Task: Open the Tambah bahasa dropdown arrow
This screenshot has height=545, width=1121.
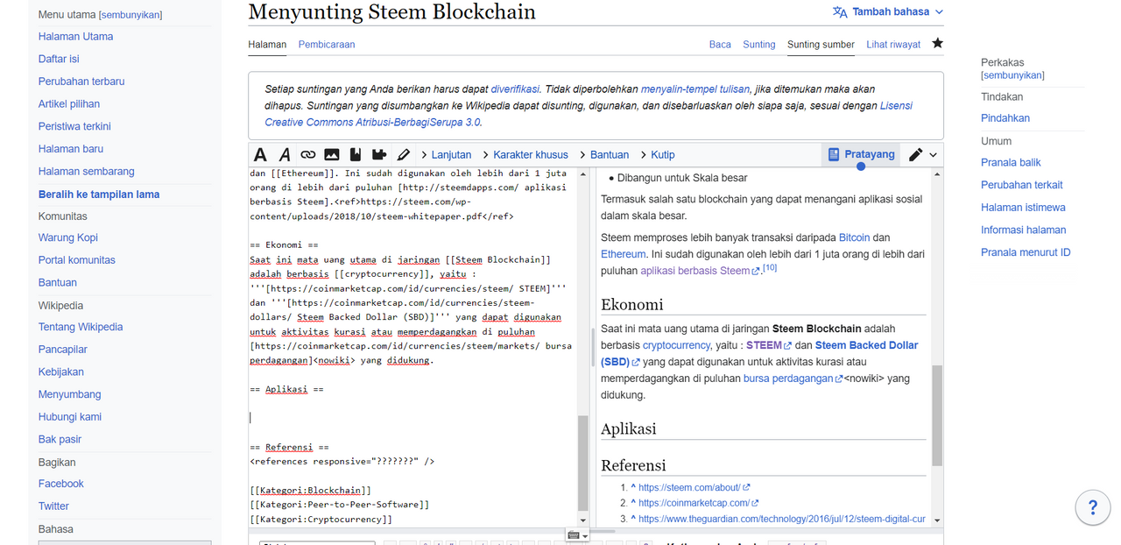Action: tap(940, 12)
